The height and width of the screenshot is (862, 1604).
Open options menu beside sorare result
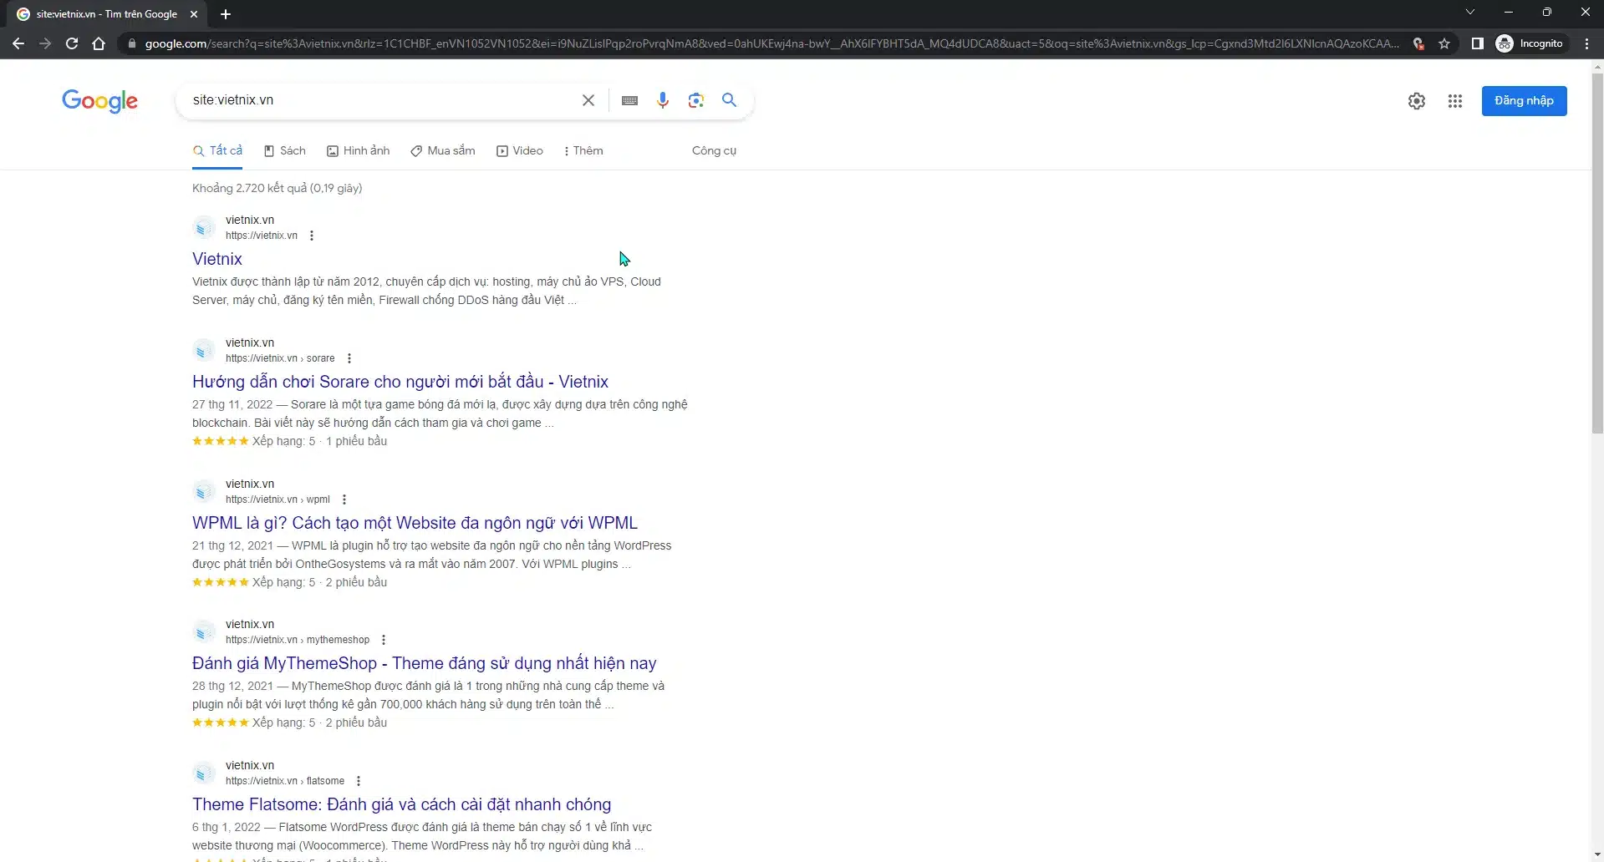pos(349,358)
